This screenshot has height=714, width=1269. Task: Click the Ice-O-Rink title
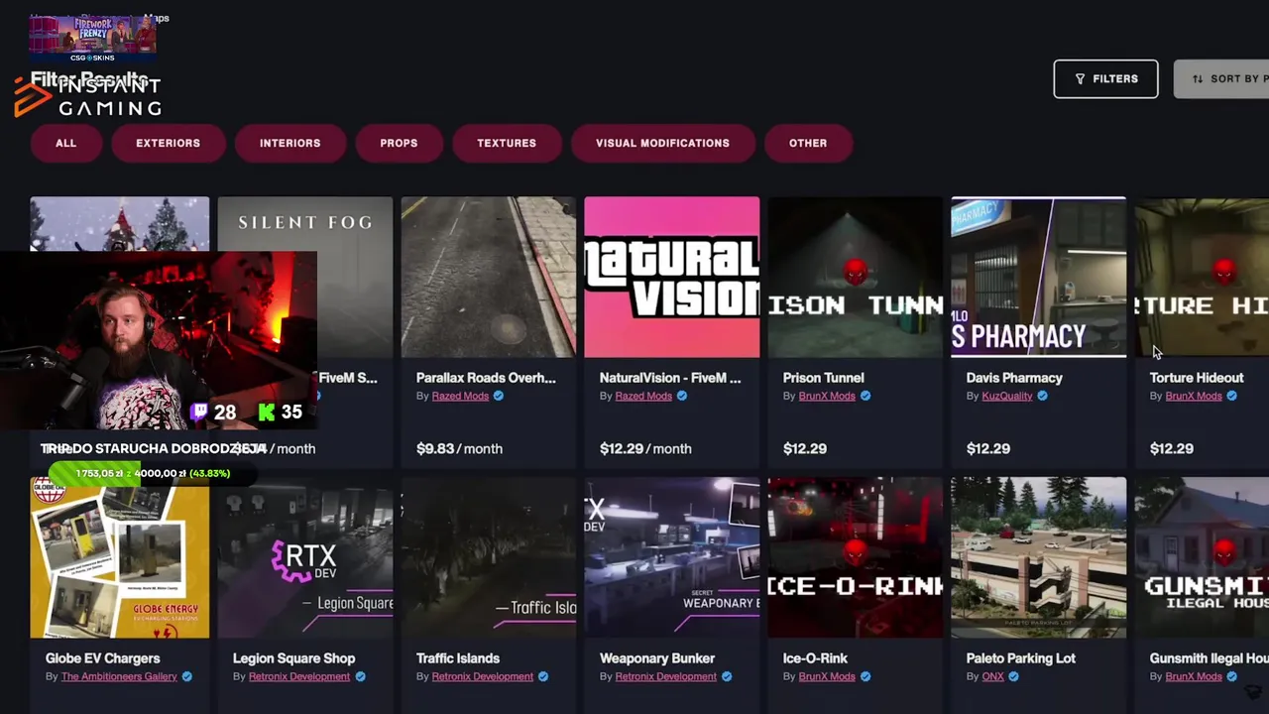pos(816,658)
